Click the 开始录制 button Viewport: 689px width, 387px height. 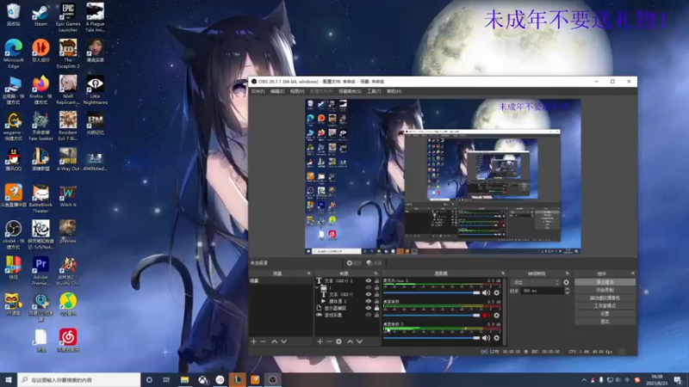[x=605, y=290]
